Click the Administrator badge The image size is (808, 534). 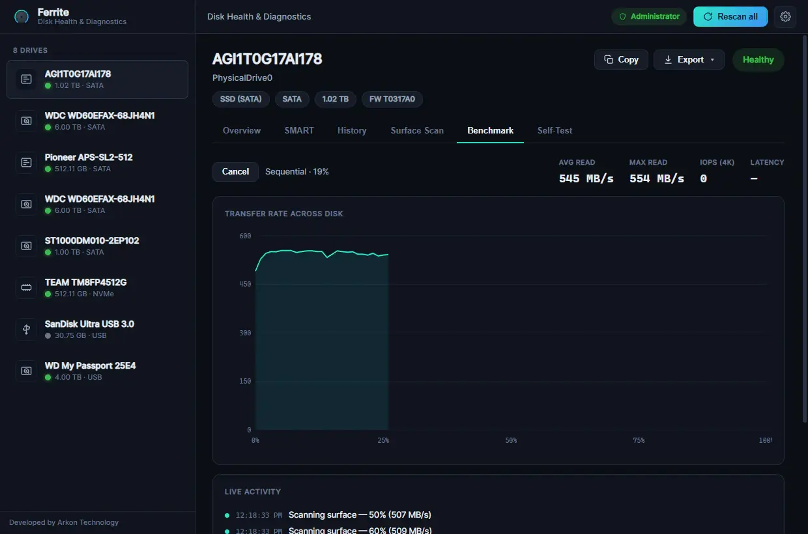(x=649, y=16)
